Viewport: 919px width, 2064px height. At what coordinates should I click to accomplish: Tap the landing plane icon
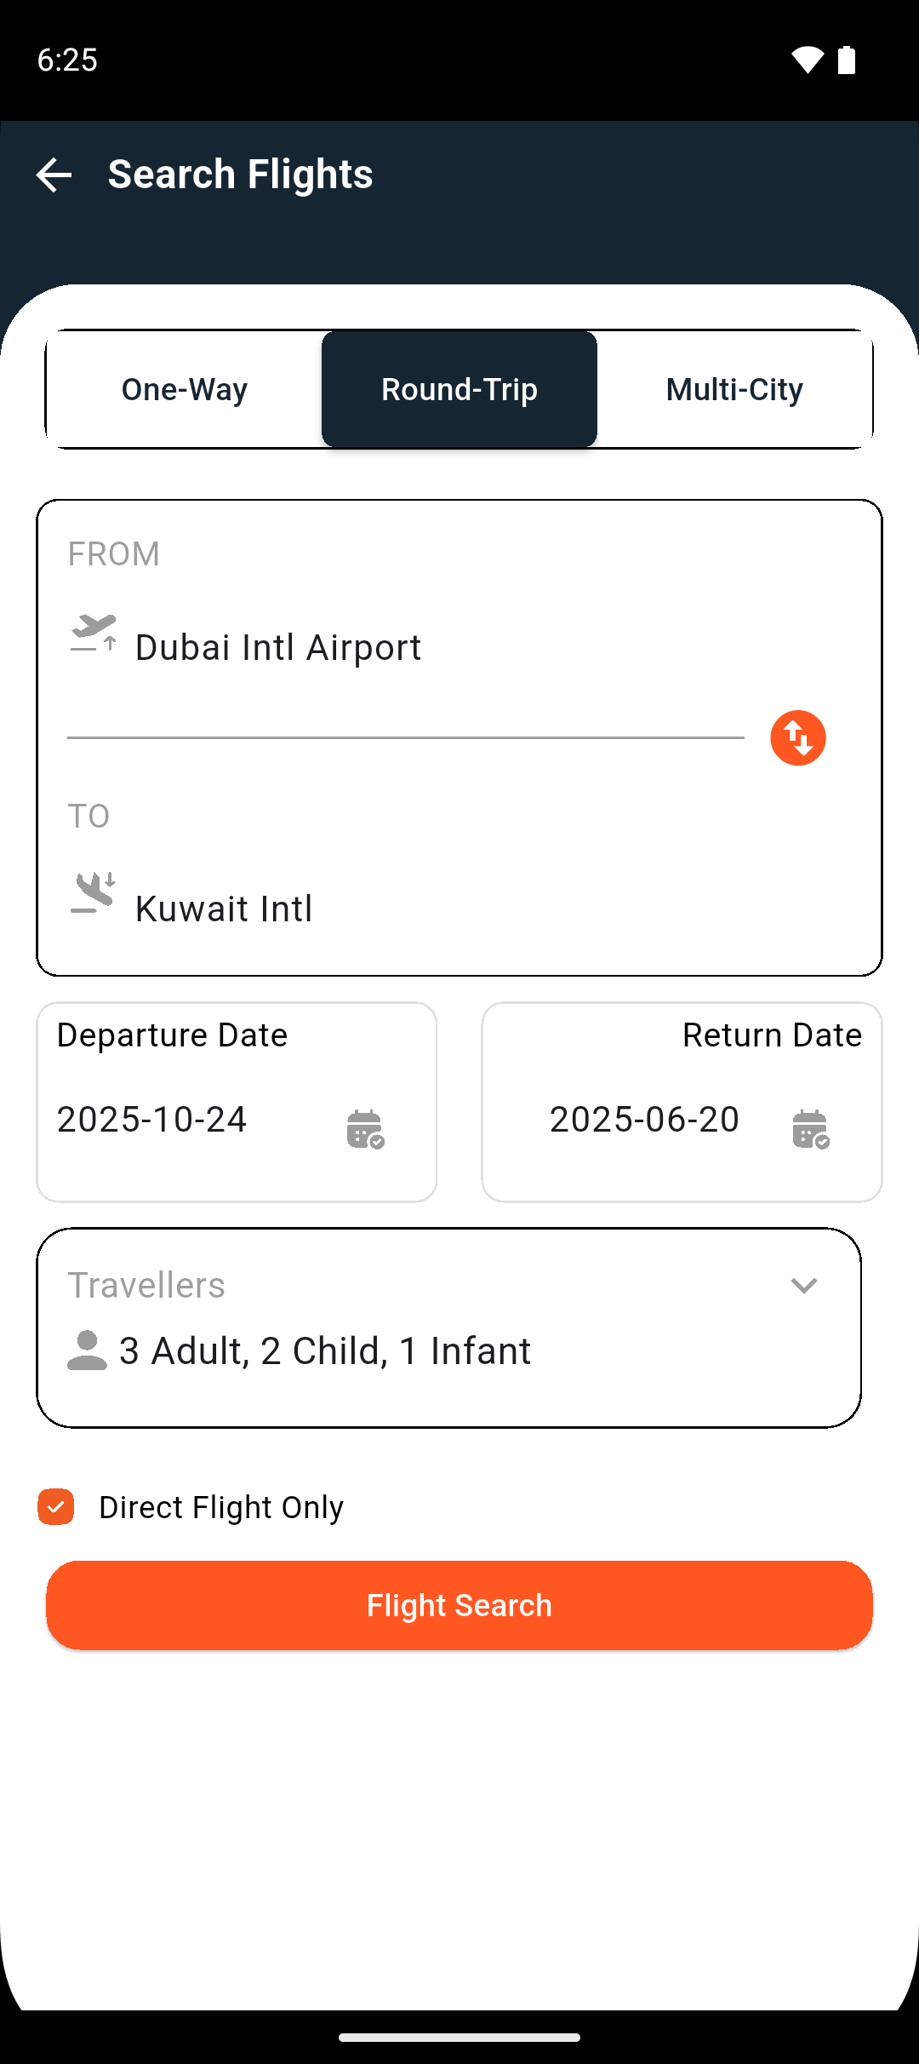(93, 894)
